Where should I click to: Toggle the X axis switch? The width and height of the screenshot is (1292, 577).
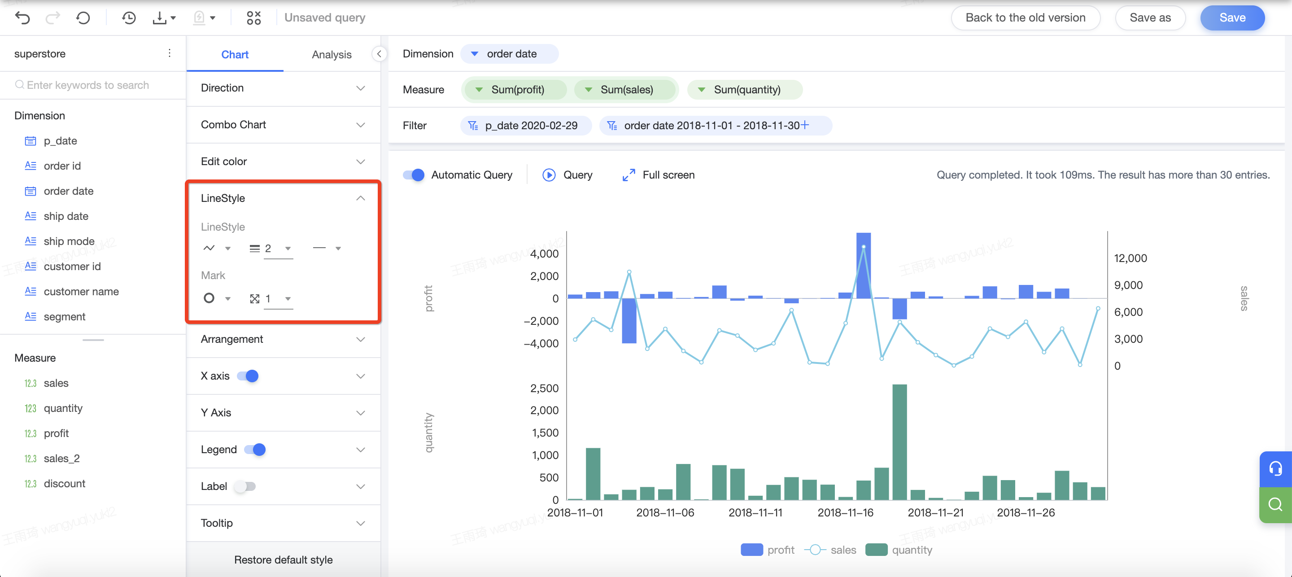(248, 376)
